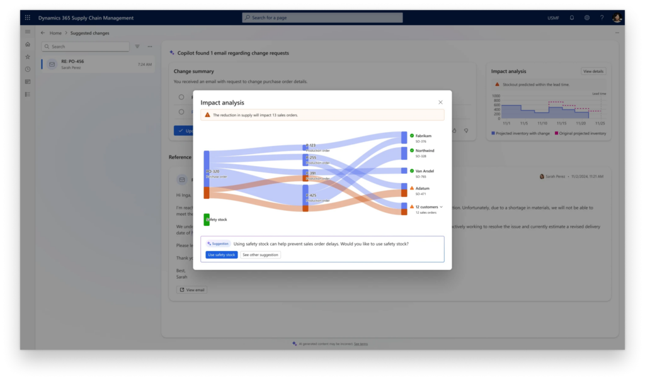Open Help via the question mark icon
645x380 pixels.
point(602,18)
